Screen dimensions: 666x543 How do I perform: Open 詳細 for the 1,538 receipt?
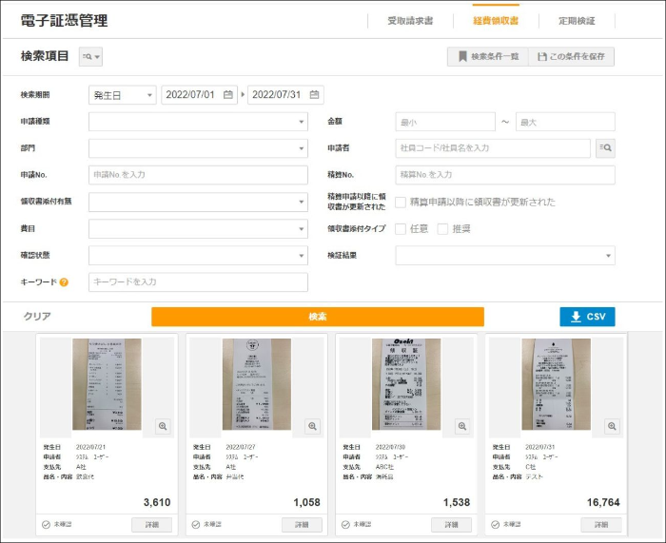pyautogui.click(x=451, y=525)
